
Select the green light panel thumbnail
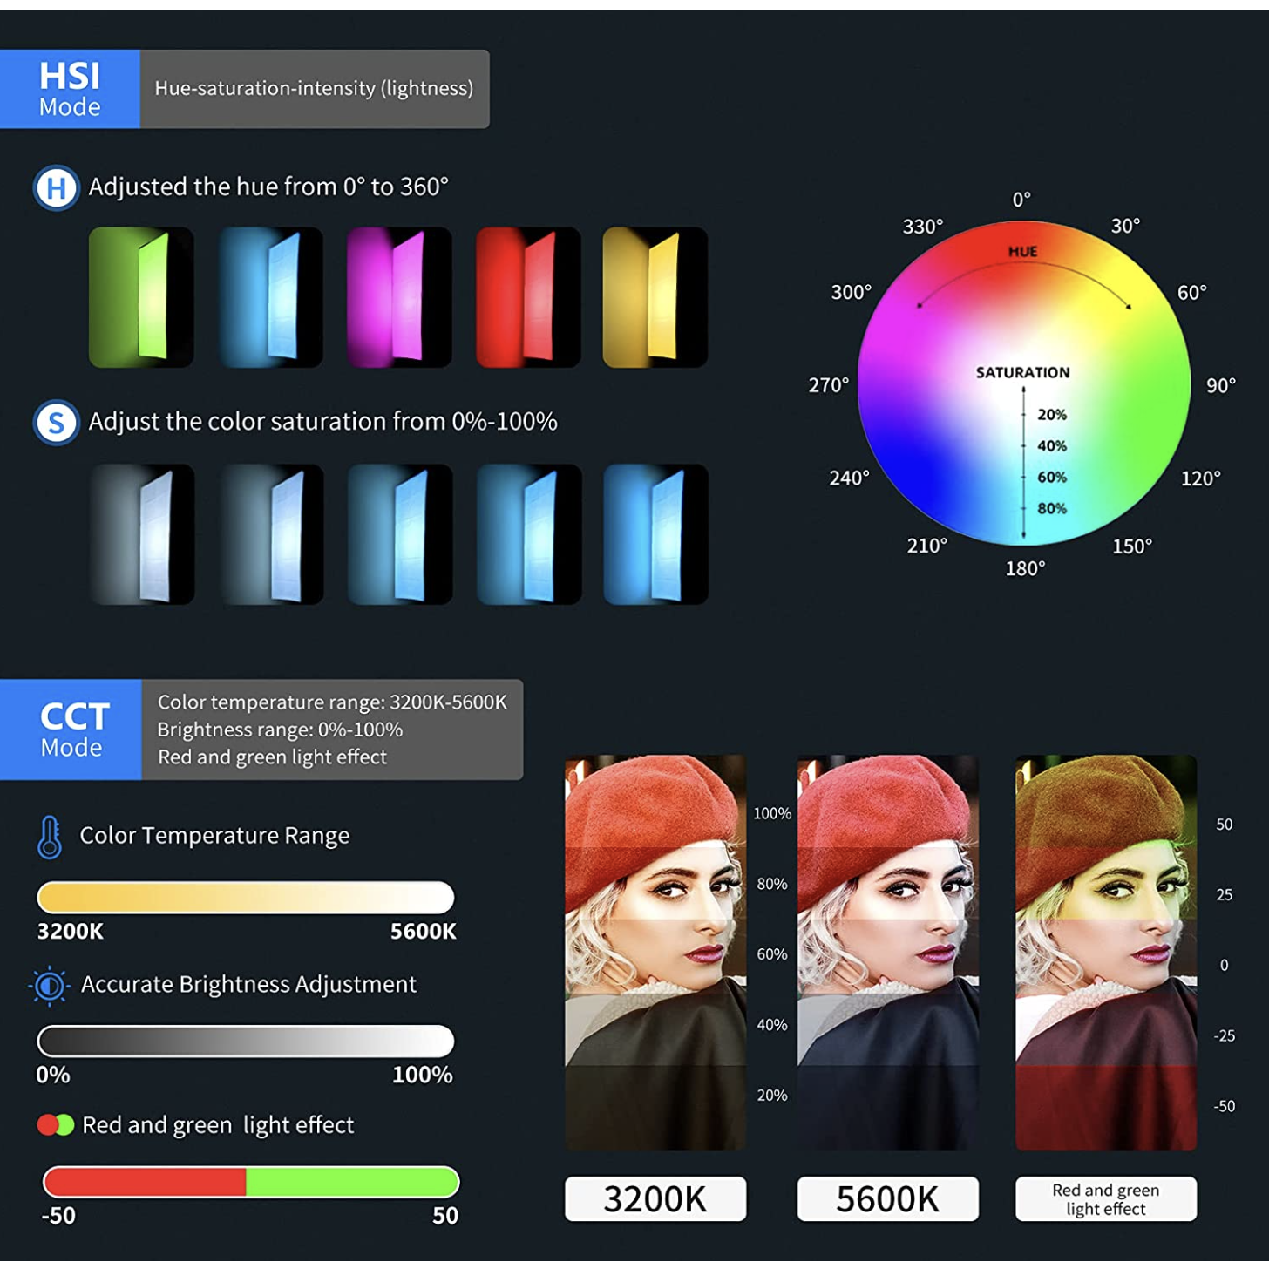click(x=141, y=297)
